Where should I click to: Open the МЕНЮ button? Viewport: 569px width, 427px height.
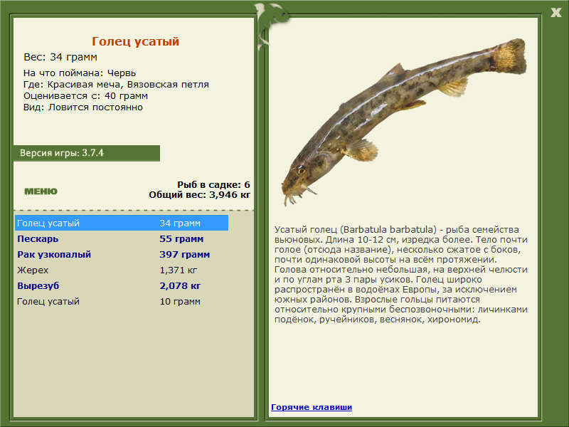click(x=41, y=191)
